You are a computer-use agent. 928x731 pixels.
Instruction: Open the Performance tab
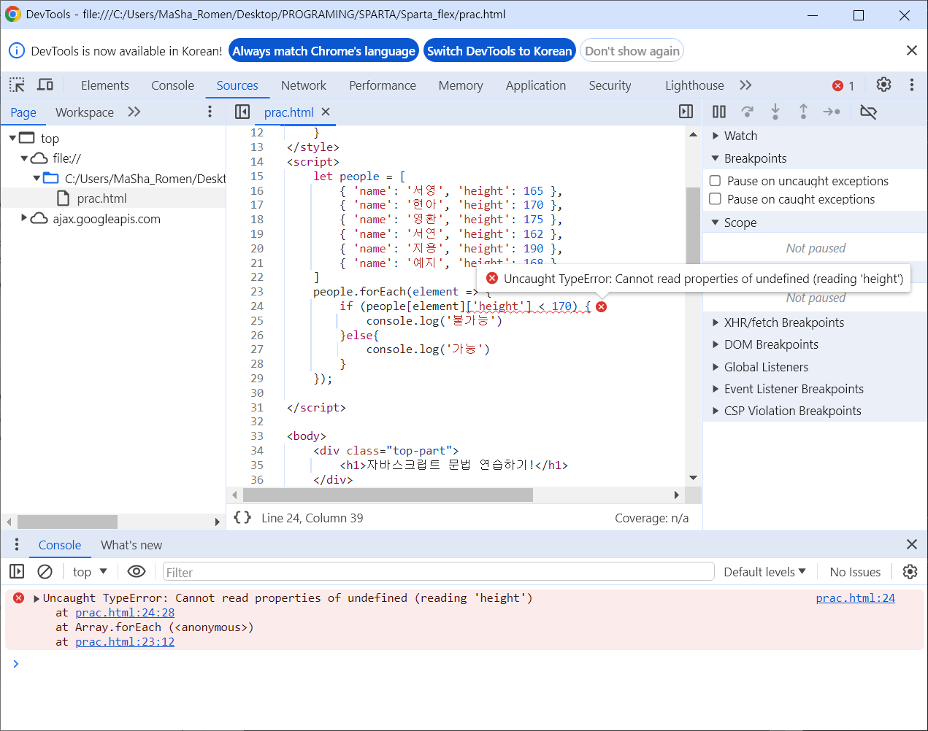(x=382, y=85)
